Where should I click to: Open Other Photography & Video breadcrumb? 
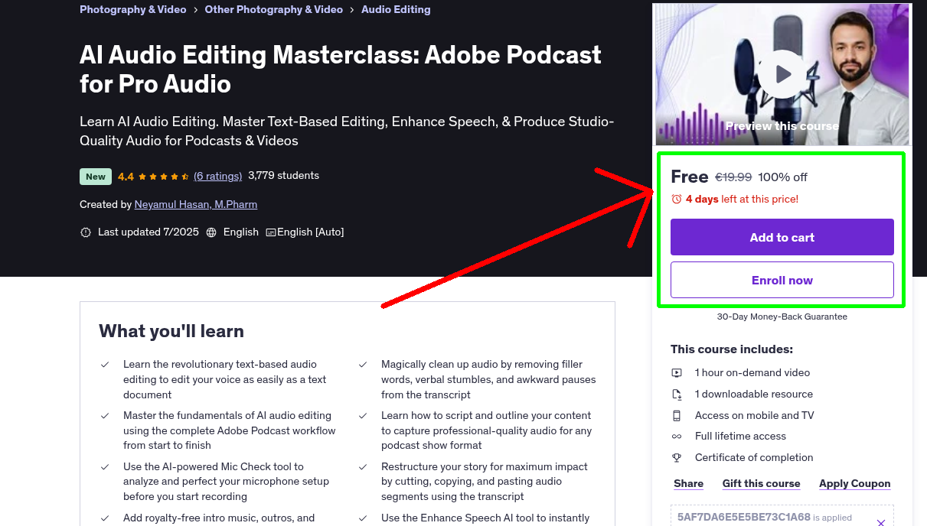tap(274, 10)
